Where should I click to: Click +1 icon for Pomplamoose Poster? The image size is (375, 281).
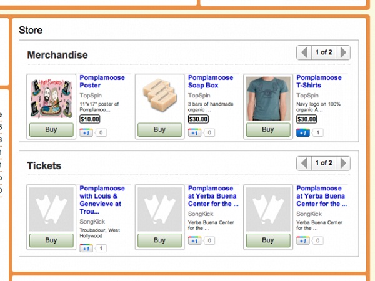pyautogui.click(x=86, y=132)
